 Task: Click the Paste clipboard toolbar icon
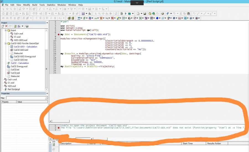point(188,13)
